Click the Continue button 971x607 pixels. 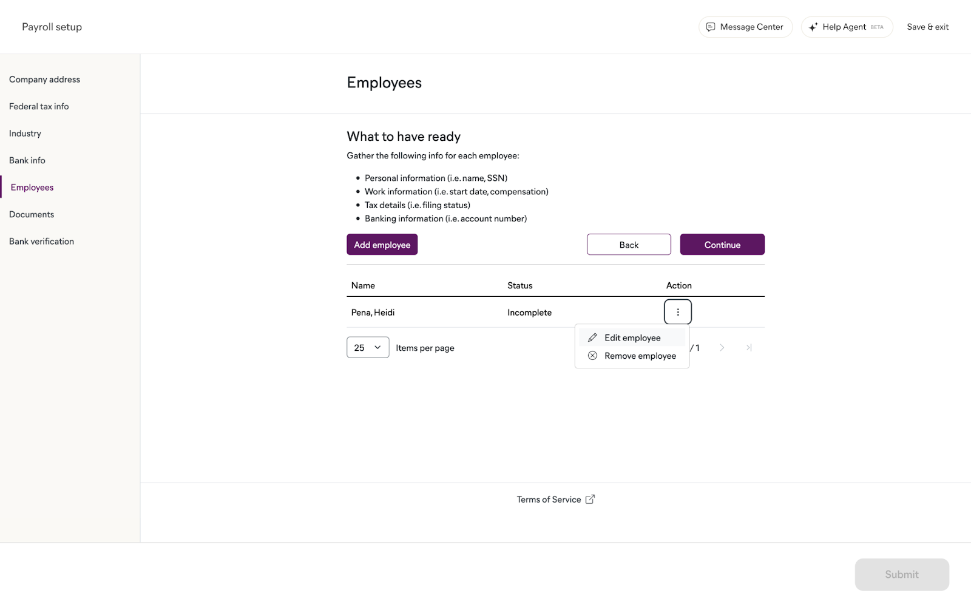[722, 245]
